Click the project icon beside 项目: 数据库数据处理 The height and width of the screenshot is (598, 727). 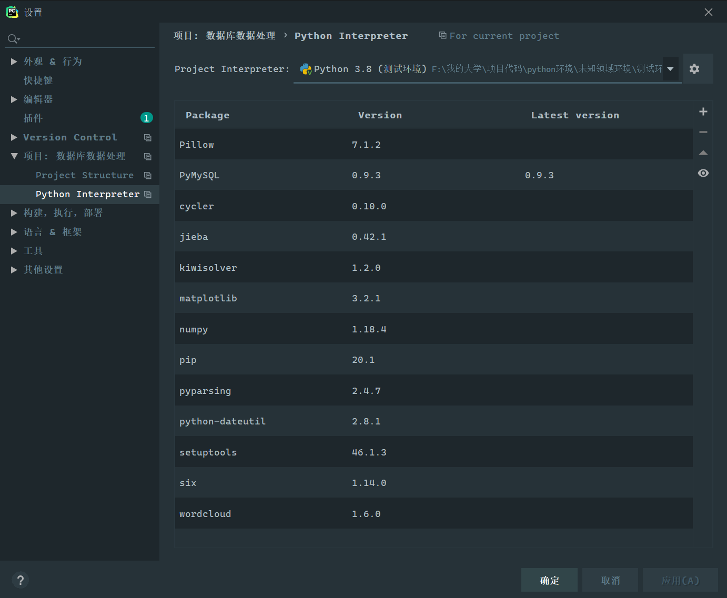pyautogui.click(x=148, y=156)
